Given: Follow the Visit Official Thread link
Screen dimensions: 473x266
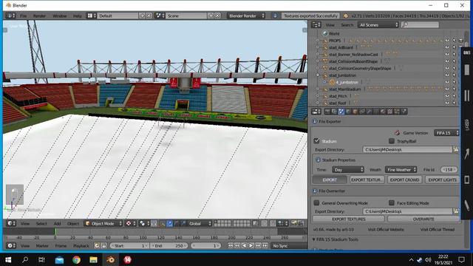Looking at the screenshot, I should pyautogui.click(x=438, y=230).
